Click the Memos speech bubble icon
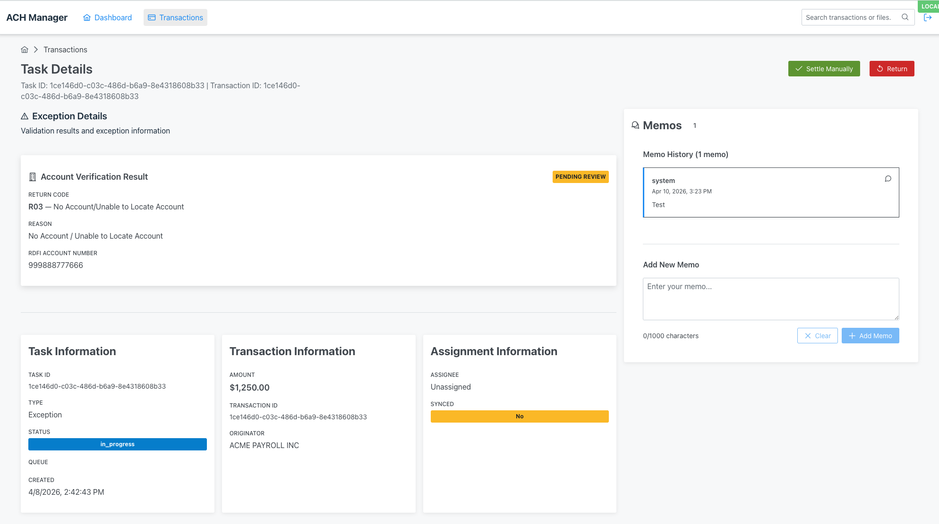This screenshot has height=524, width=939. 635,125
